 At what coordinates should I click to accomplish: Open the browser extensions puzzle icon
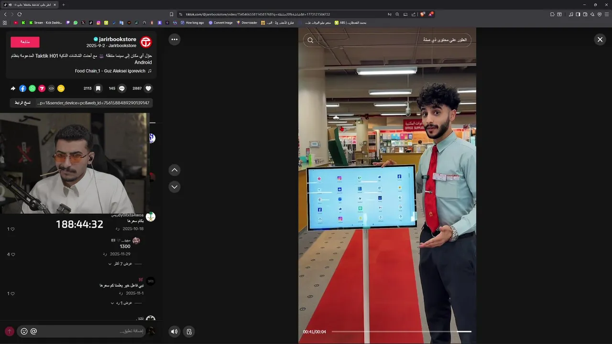[x=552, y=14]
